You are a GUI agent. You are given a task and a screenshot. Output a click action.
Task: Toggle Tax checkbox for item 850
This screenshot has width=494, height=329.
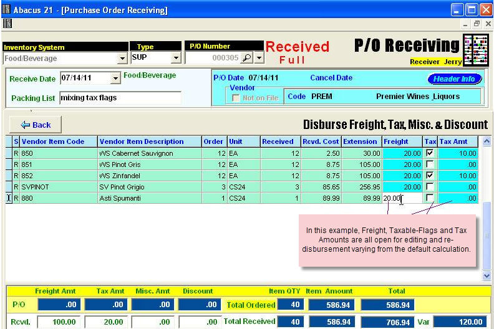[429, 153]
